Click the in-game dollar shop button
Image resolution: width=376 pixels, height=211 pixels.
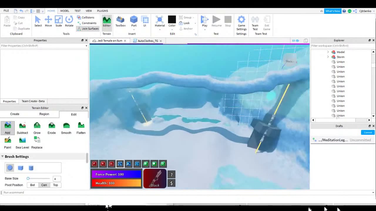(x=172, y=183)
